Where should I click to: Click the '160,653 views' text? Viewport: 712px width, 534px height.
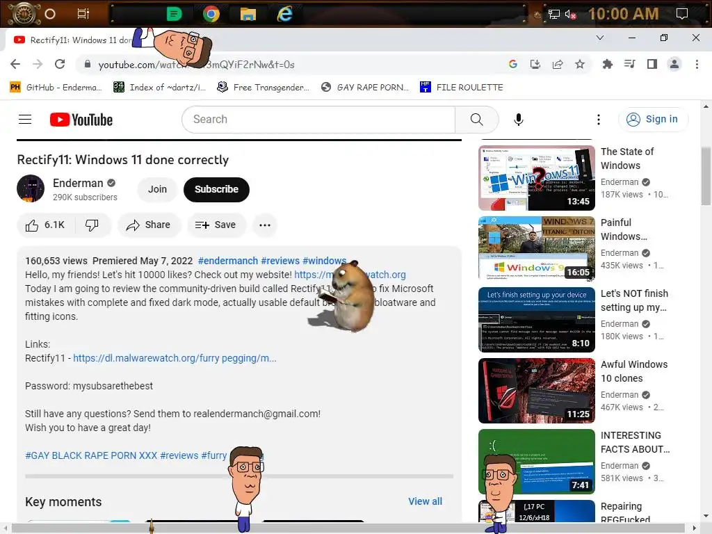coord(56,261)
